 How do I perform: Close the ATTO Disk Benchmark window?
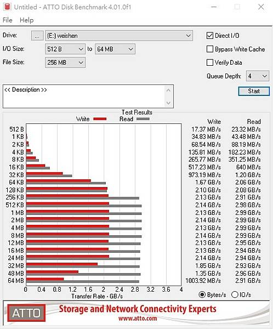point(261,7)
